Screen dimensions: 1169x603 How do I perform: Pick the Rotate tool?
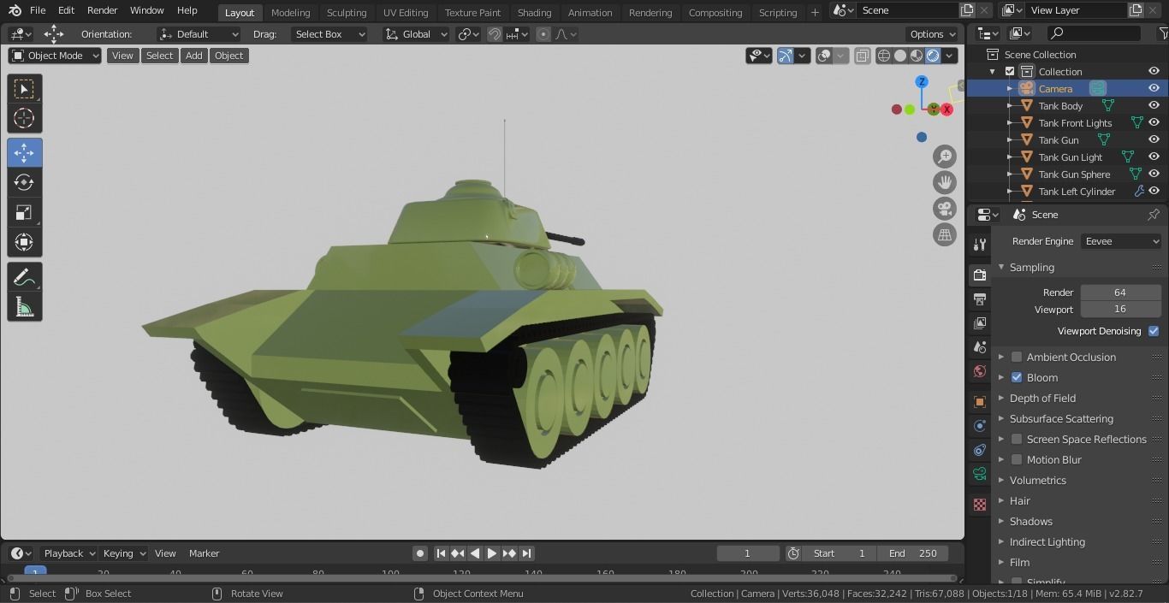24,182
